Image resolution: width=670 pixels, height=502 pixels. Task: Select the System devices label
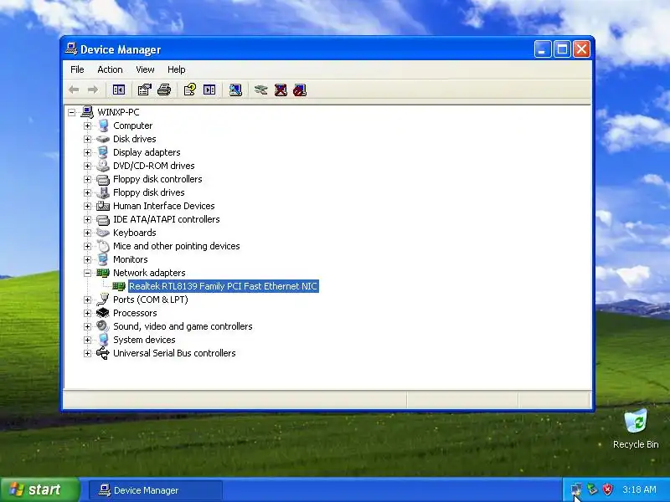144,340
